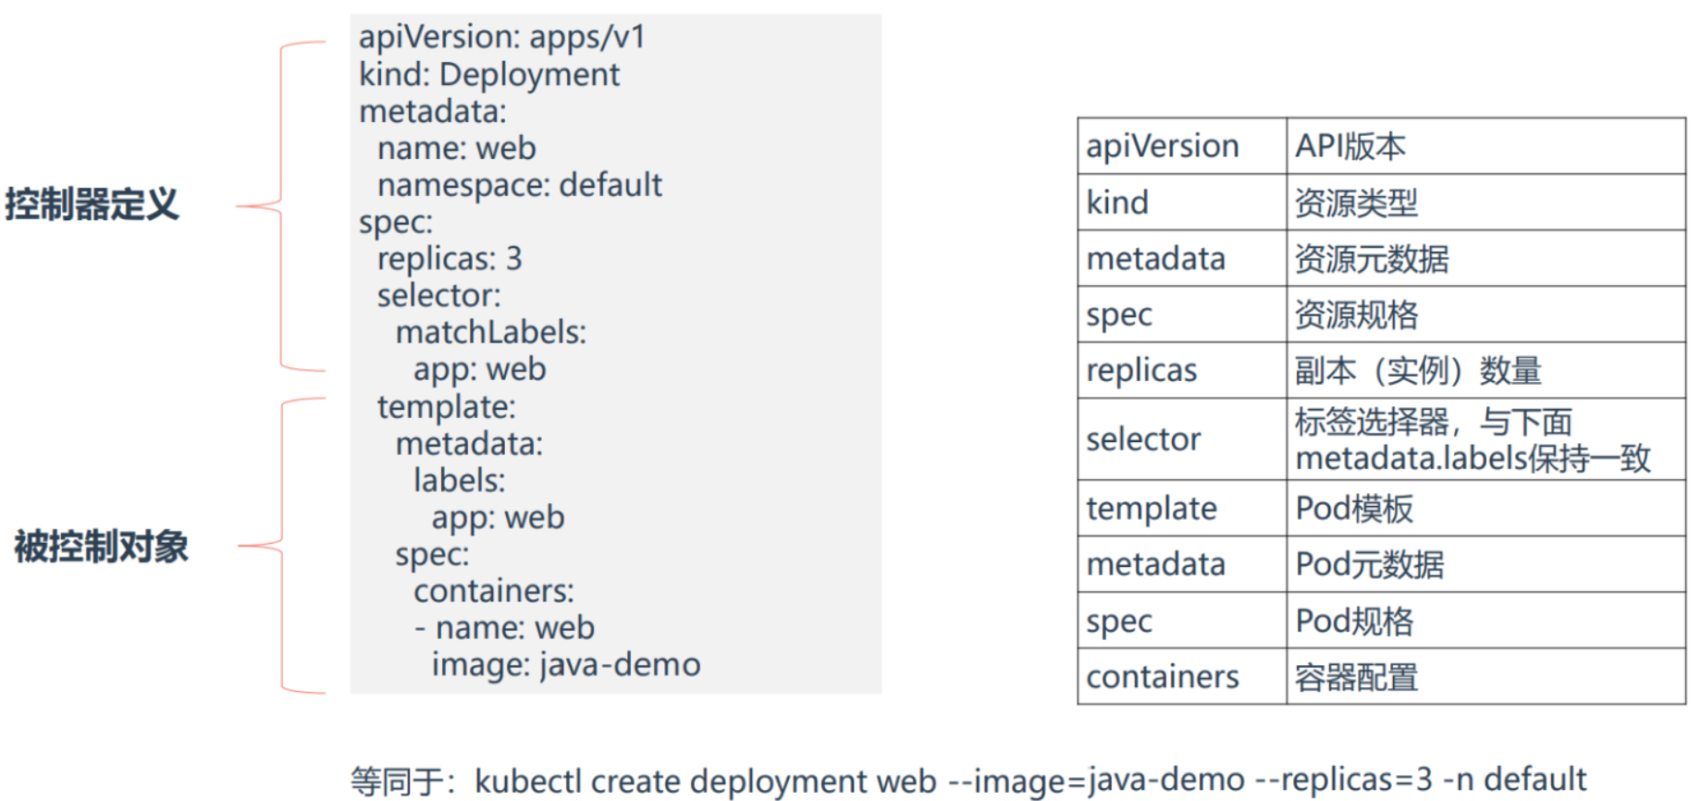Click the "containers:" line in the YAML
Viewport: 1701px width, 801px height.
(493, 590)
